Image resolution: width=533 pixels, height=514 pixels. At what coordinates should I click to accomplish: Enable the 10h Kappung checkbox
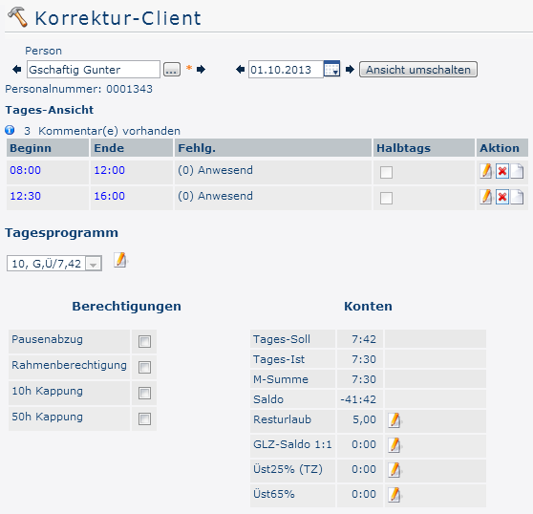(144, 393)
